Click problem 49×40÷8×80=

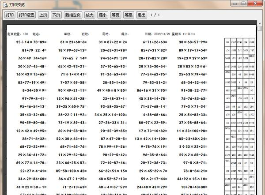pos(112,90)
